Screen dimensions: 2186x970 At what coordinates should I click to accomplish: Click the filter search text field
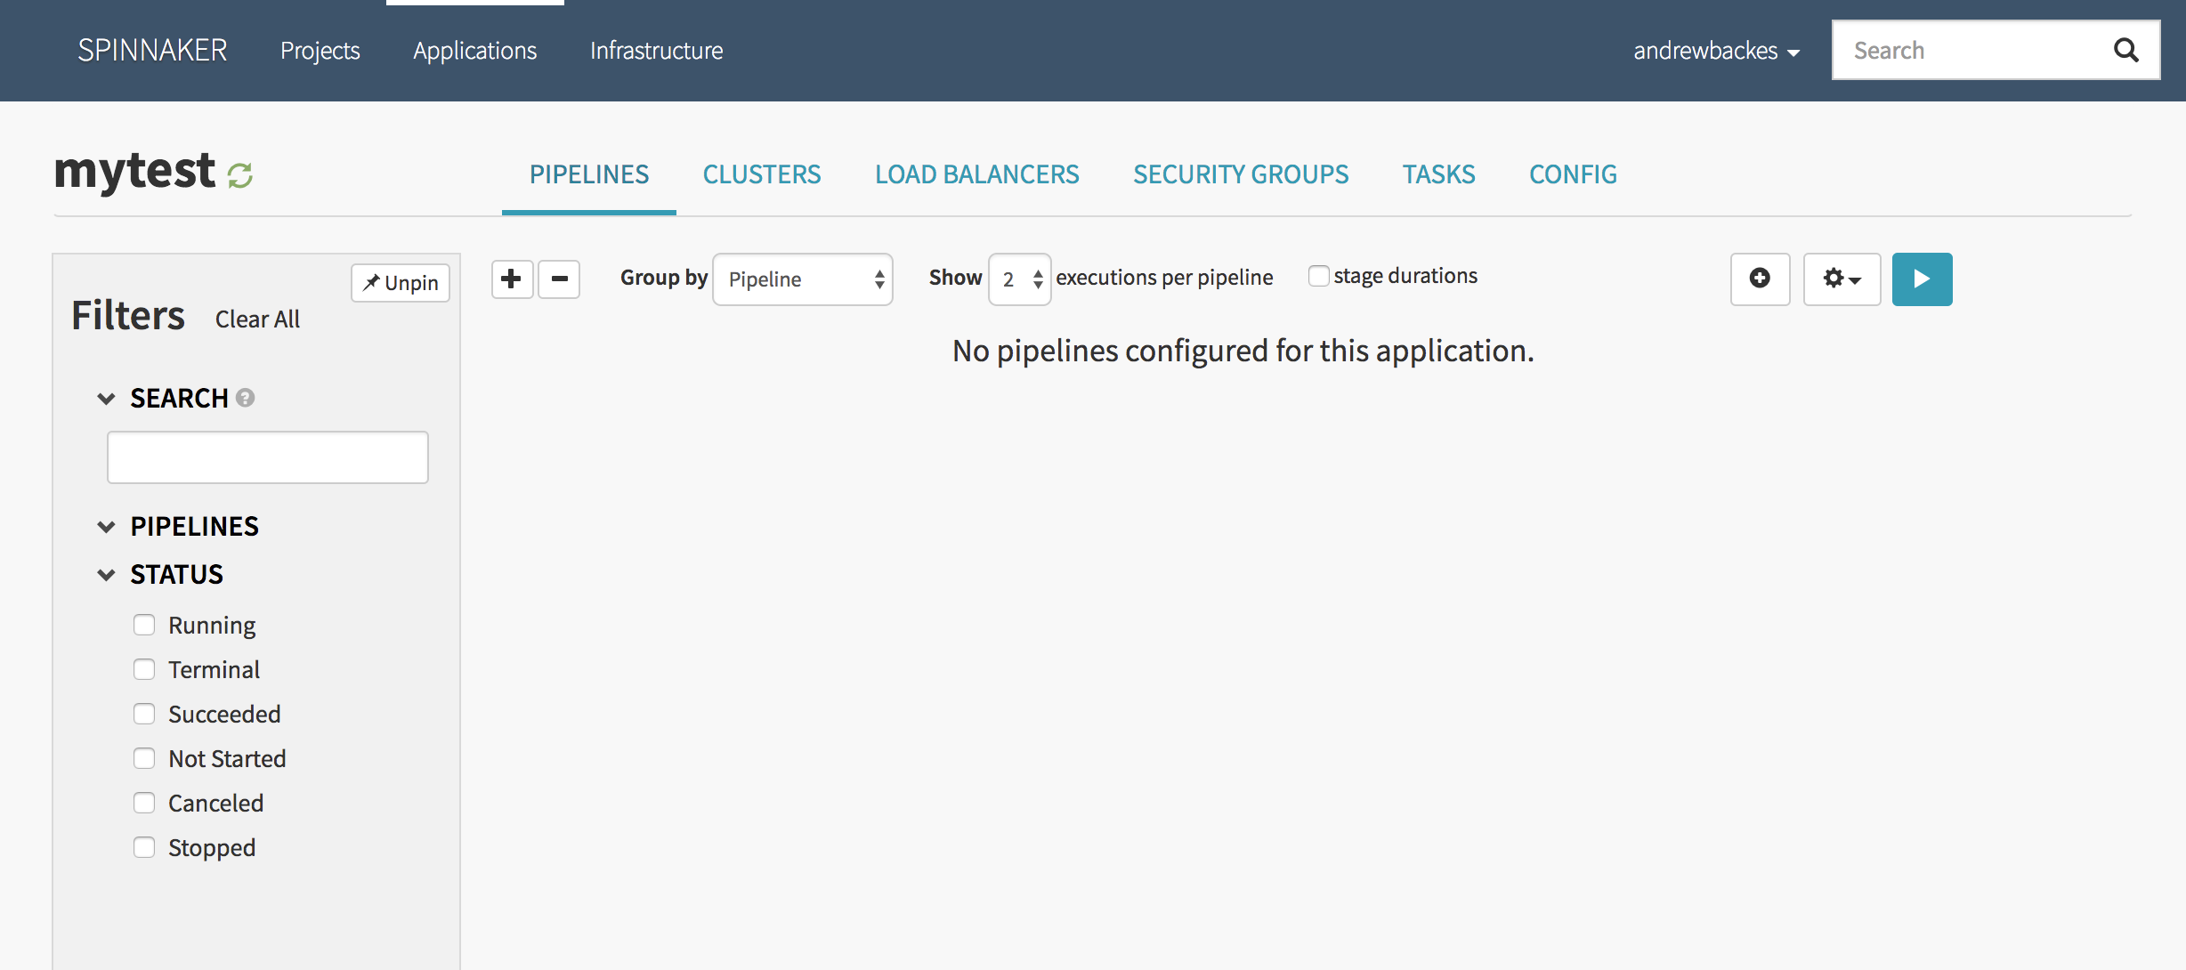click(x=267, y=457)
